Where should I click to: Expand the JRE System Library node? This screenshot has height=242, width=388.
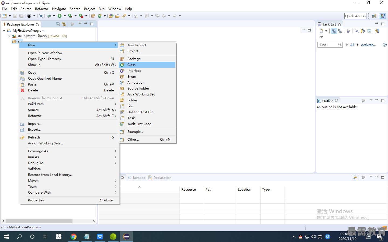(x=9, y=36)
